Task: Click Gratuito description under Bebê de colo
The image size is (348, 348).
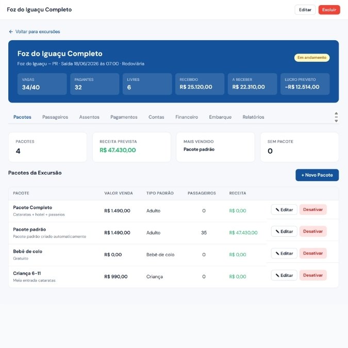Action: 21,259
